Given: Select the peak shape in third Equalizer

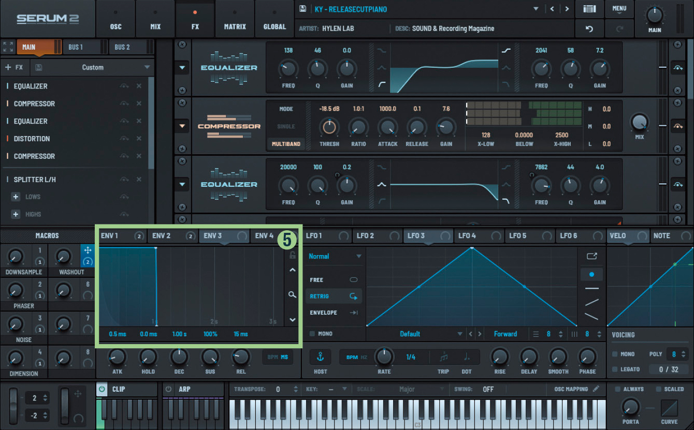Looking at the screenshot, I should coord(381,184).
